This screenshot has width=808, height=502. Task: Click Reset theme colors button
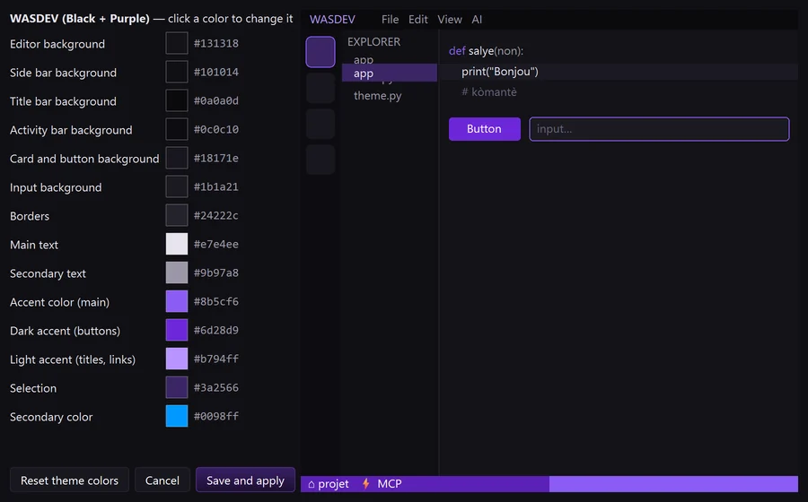point(69,480)
